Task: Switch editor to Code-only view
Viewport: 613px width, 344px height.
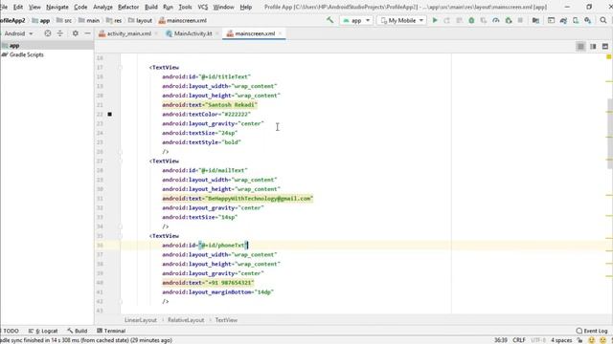Action: [580, 47]
